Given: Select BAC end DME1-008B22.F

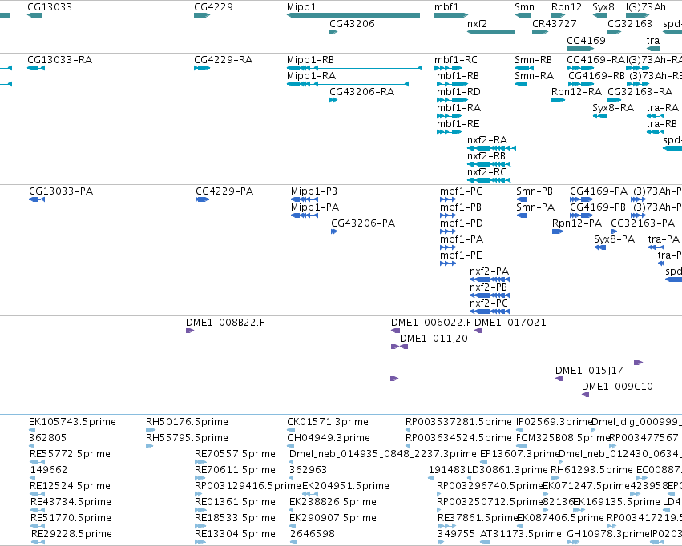Looking at the screenshot, I should [225, 323].
